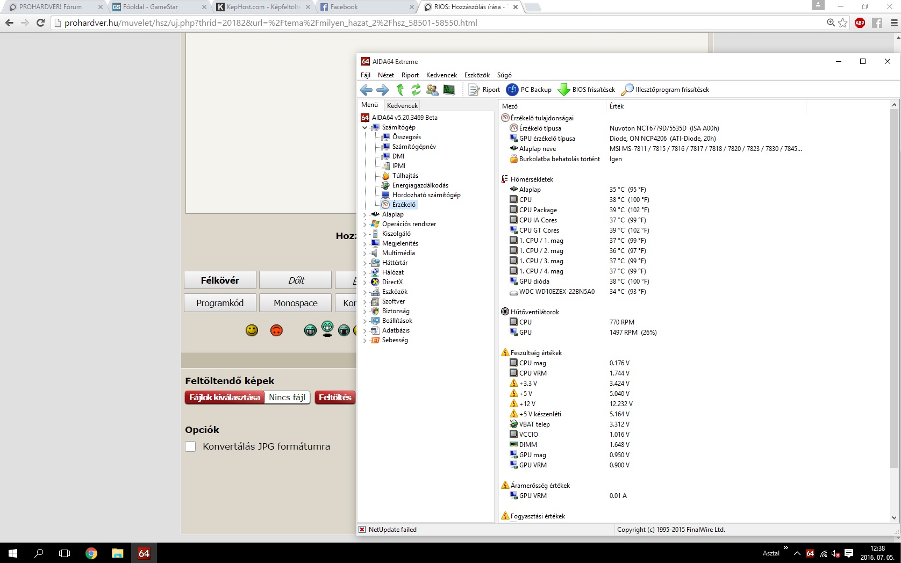Click the Érték column header
Viewport: 901px width, 563px height.
pos(706,106)
